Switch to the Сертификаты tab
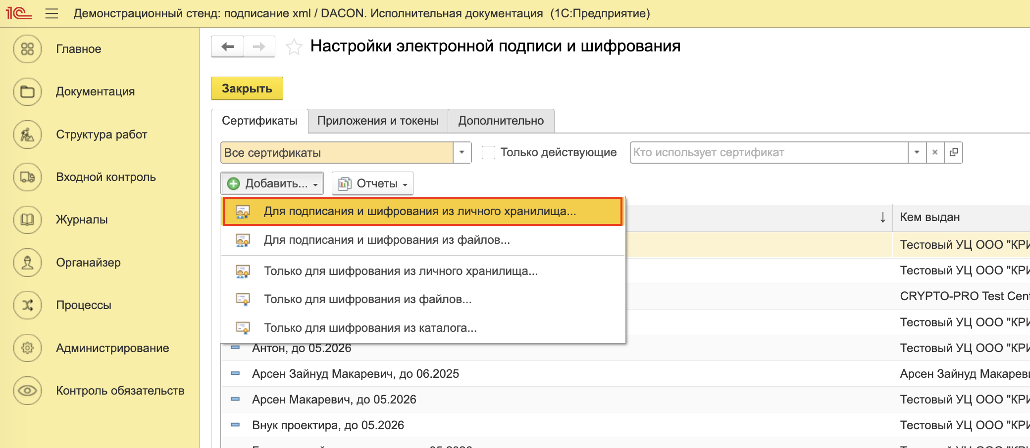The image size is (1030, 448). point(259,121)
